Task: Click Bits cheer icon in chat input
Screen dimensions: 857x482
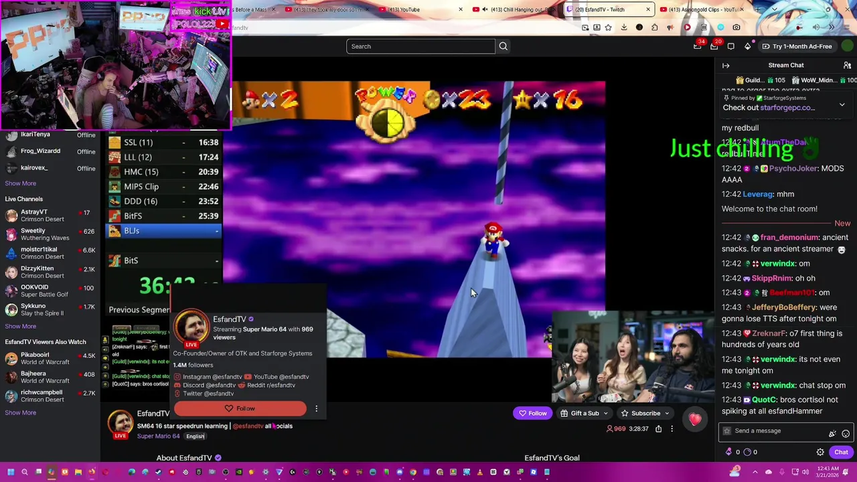Action: [832, 434]
